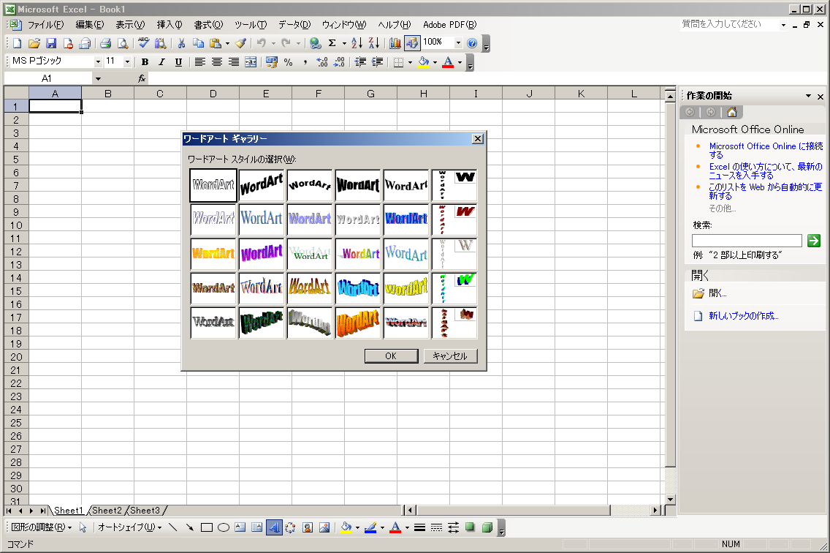The width and height of the screenshot is (830, 553).
Task: Toggle Italic formatting button
Action: (161, 62)
